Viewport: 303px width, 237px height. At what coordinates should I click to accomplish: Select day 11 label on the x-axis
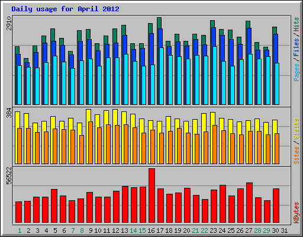(107, 230)
